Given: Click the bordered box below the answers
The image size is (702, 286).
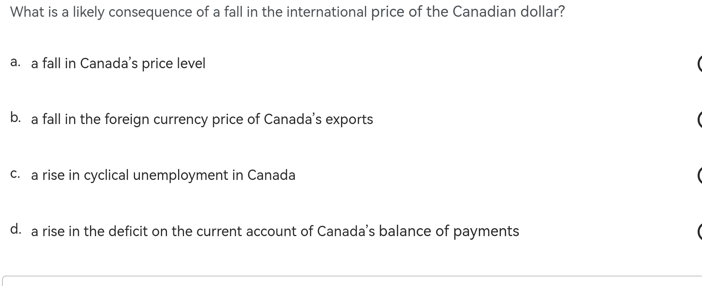Looking at the screenshot, I should [351, 281].
